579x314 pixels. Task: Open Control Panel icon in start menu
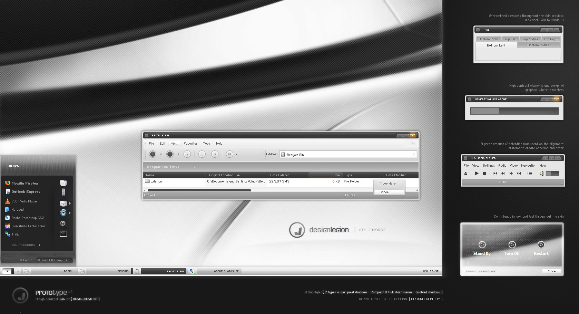(63, 203)
